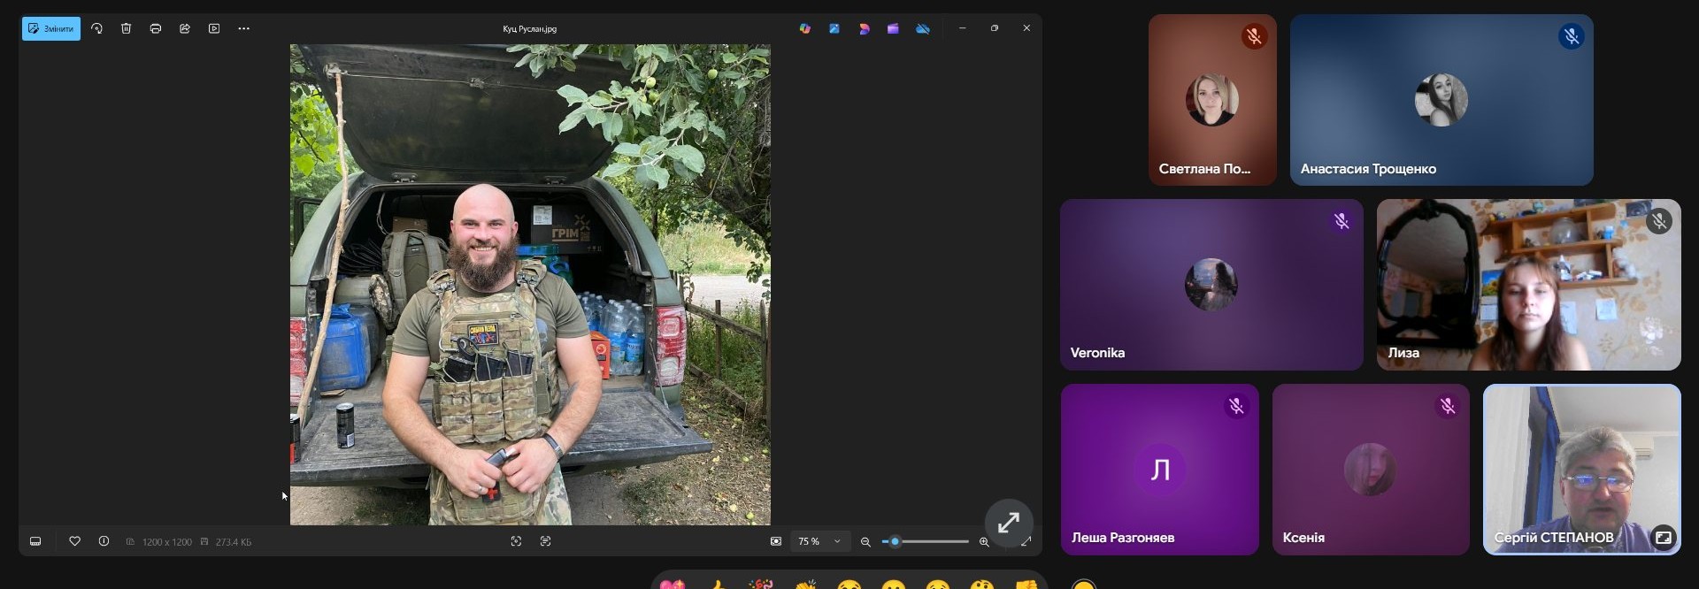Expand the shared screen with the round arrows button

pos(1009,523)
